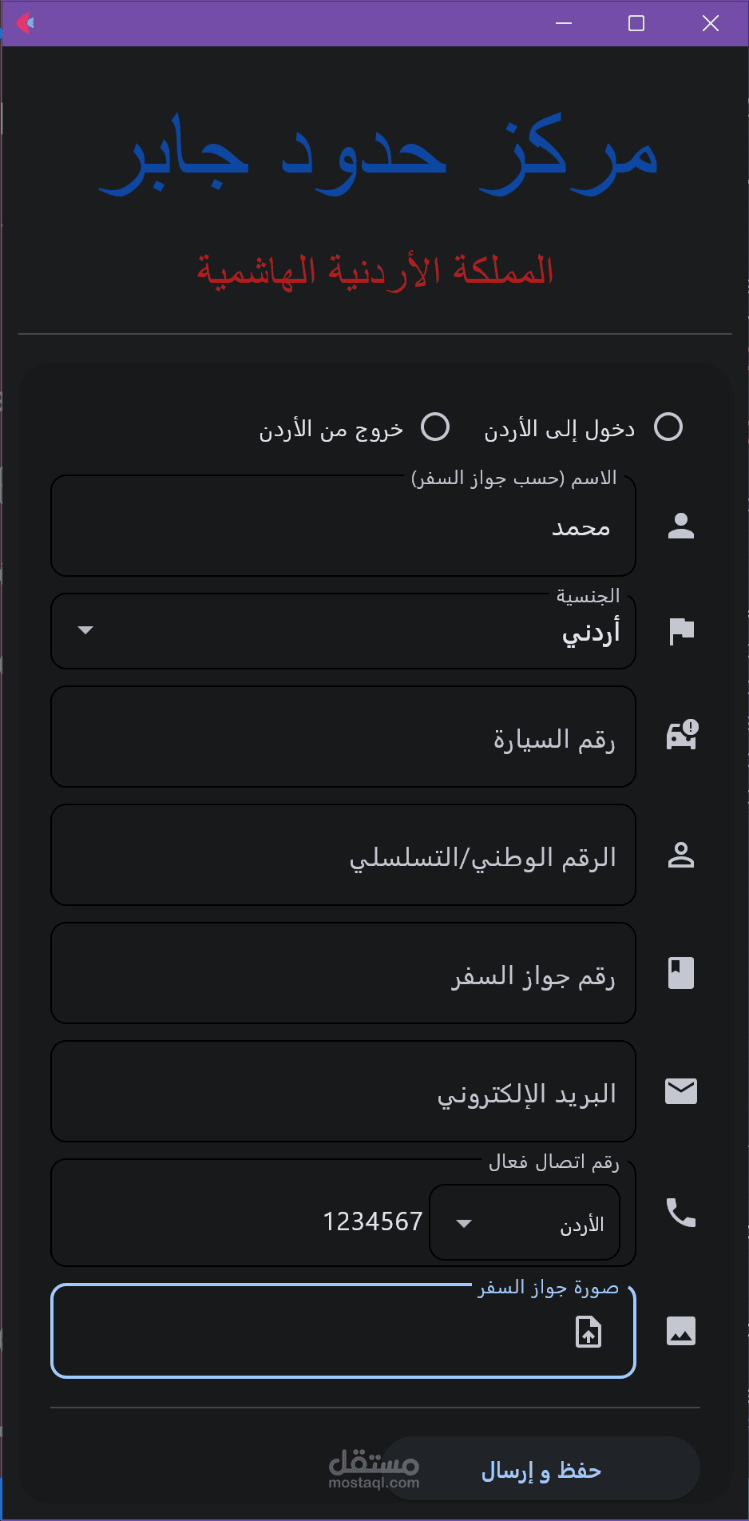Click the flag icon next to الجنسية field
The image size is (749, 1521).
[680, 631]
